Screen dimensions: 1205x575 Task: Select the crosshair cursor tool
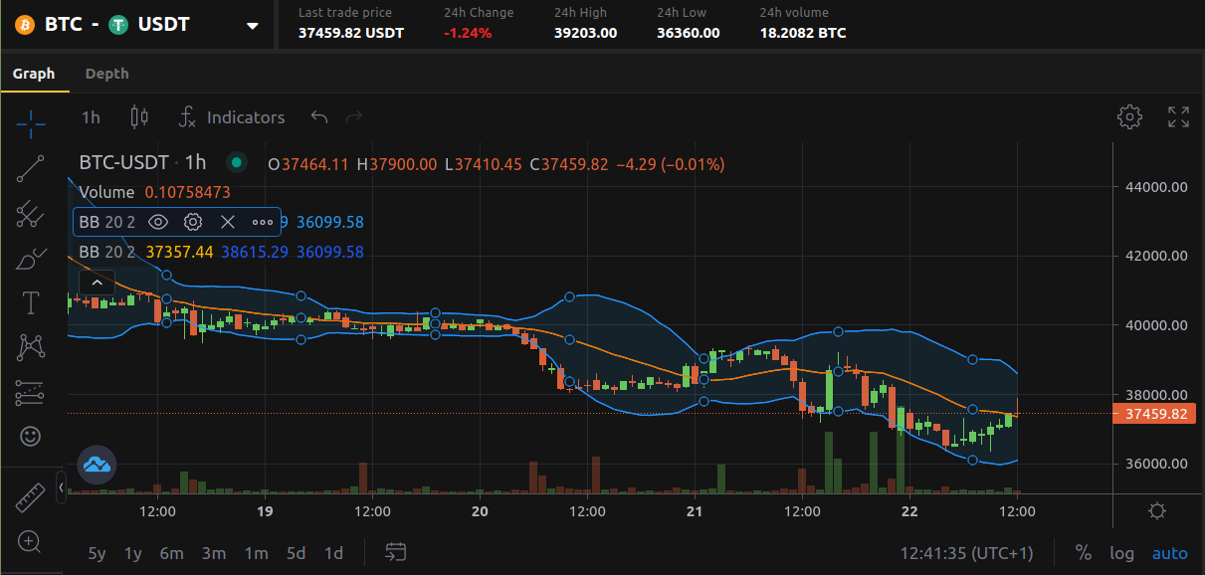point(30,124)
